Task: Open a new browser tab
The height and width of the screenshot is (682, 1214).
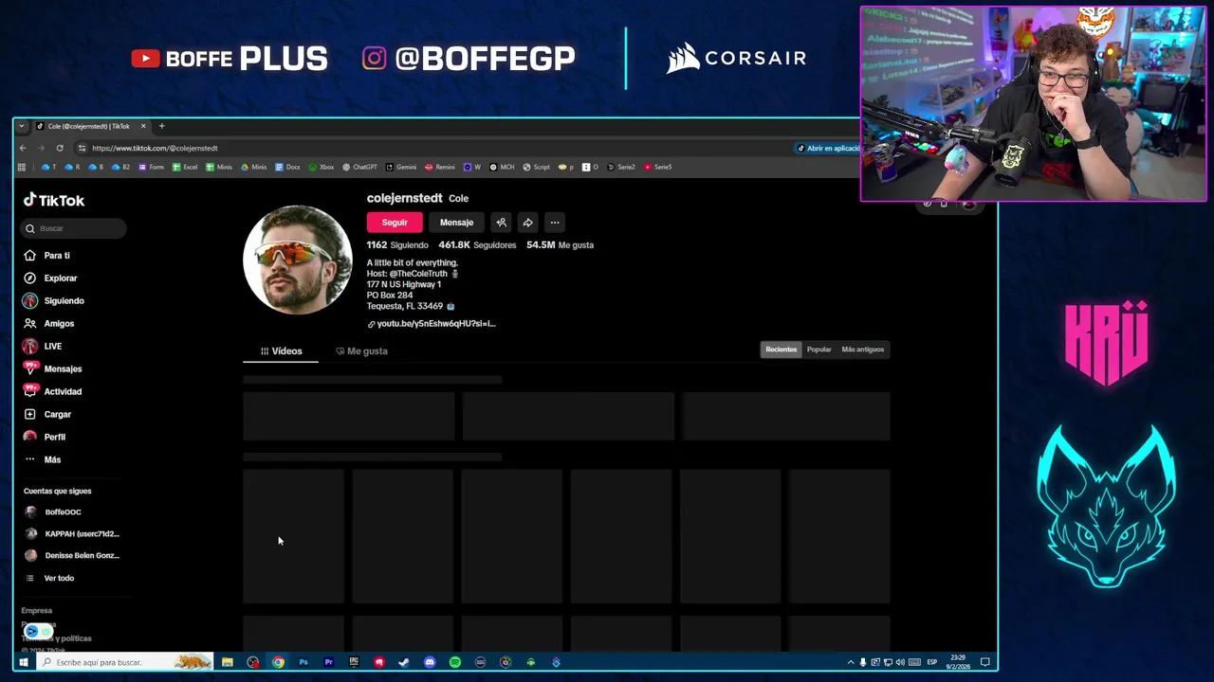Action: [161, 126]
